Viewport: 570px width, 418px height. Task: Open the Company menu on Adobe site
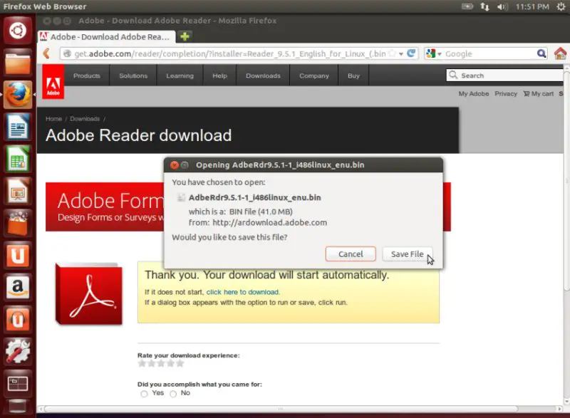click(314, 75)
